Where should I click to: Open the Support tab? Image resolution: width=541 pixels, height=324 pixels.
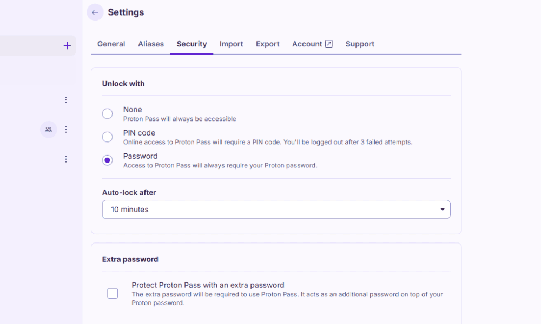360,44
